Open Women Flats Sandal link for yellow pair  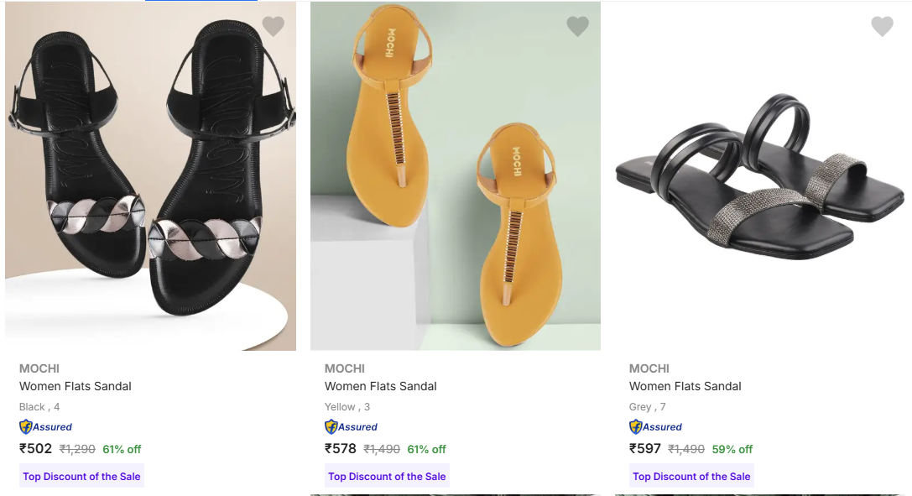[x=381, y=386]
